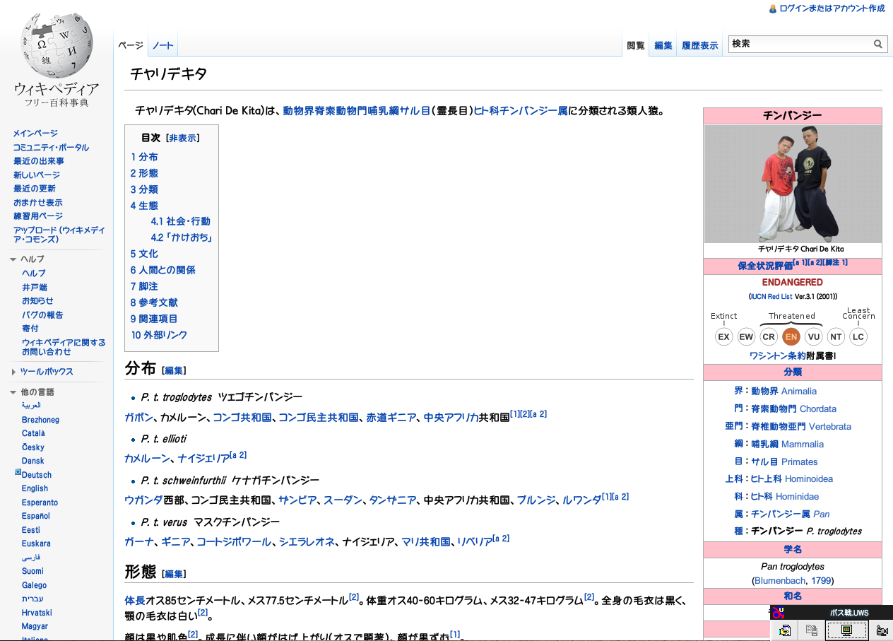Open the 保全状況評価 header link
Screen dimensions: 893x641
coord(765,266)
